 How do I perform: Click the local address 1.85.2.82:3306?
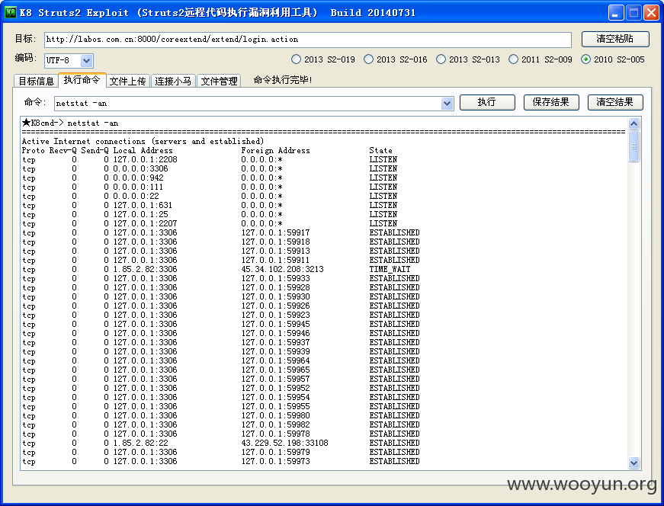pyautogui.click(x=146, y=269)
